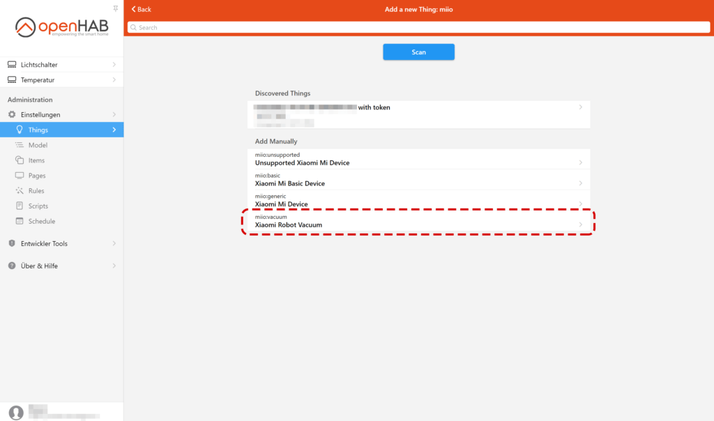714x421 pixels.
Task: Open Xiaomi Robot Vacuum chevron
Action: pyautogui.click(x=581, y=224)
